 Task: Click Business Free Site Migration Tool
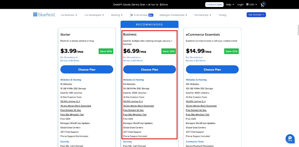tap(135, 115)
